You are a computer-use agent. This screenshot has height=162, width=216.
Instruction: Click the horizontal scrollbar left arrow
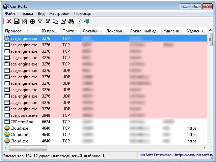click(6, 148)
